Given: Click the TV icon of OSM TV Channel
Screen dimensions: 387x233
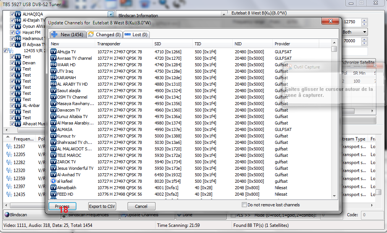Looking at the screenshot, I should pos(53,97).
